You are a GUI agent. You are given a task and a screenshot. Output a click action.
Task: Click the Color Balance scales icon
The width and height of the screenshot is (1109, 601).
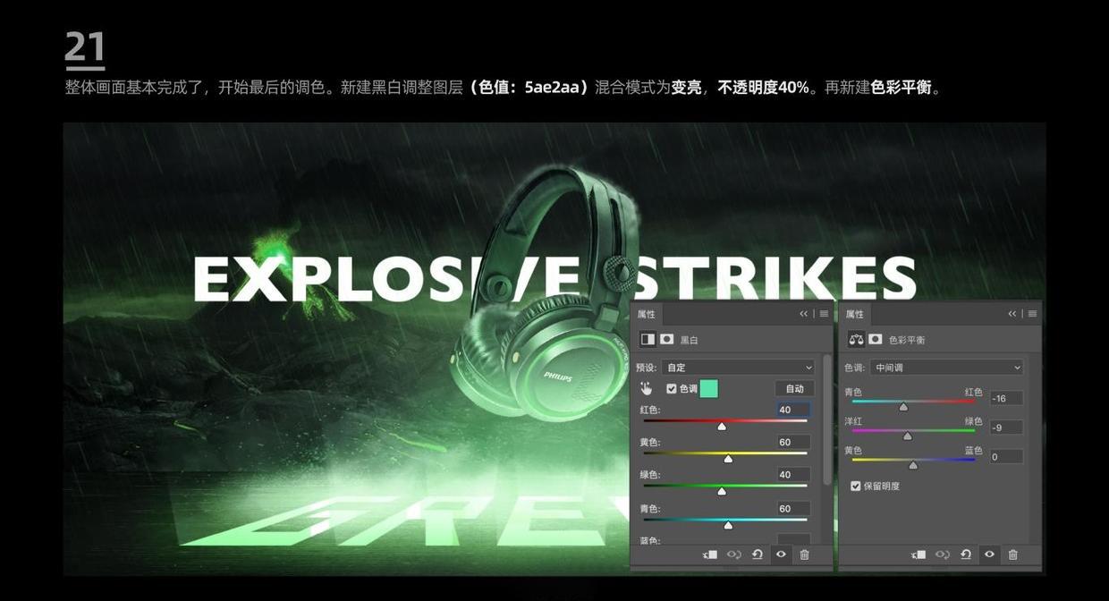click(x=856, y=339)
